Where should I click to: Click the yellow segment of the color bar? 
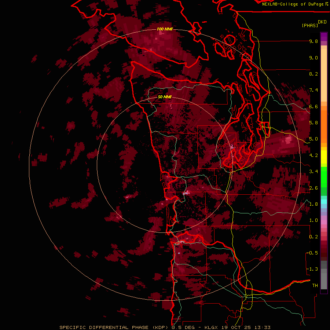[x=324, y=157]
